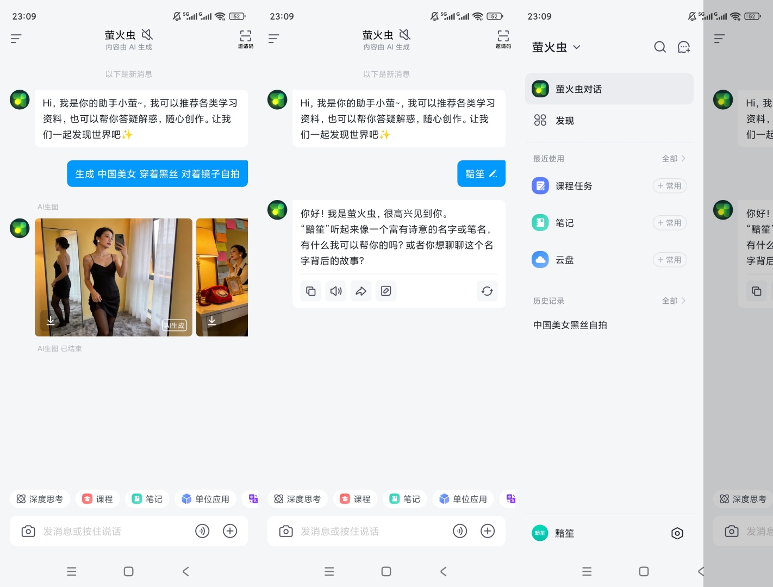773x587 pixels.
Task: Add 课程任务 to 常用
Action: [670, 186]
